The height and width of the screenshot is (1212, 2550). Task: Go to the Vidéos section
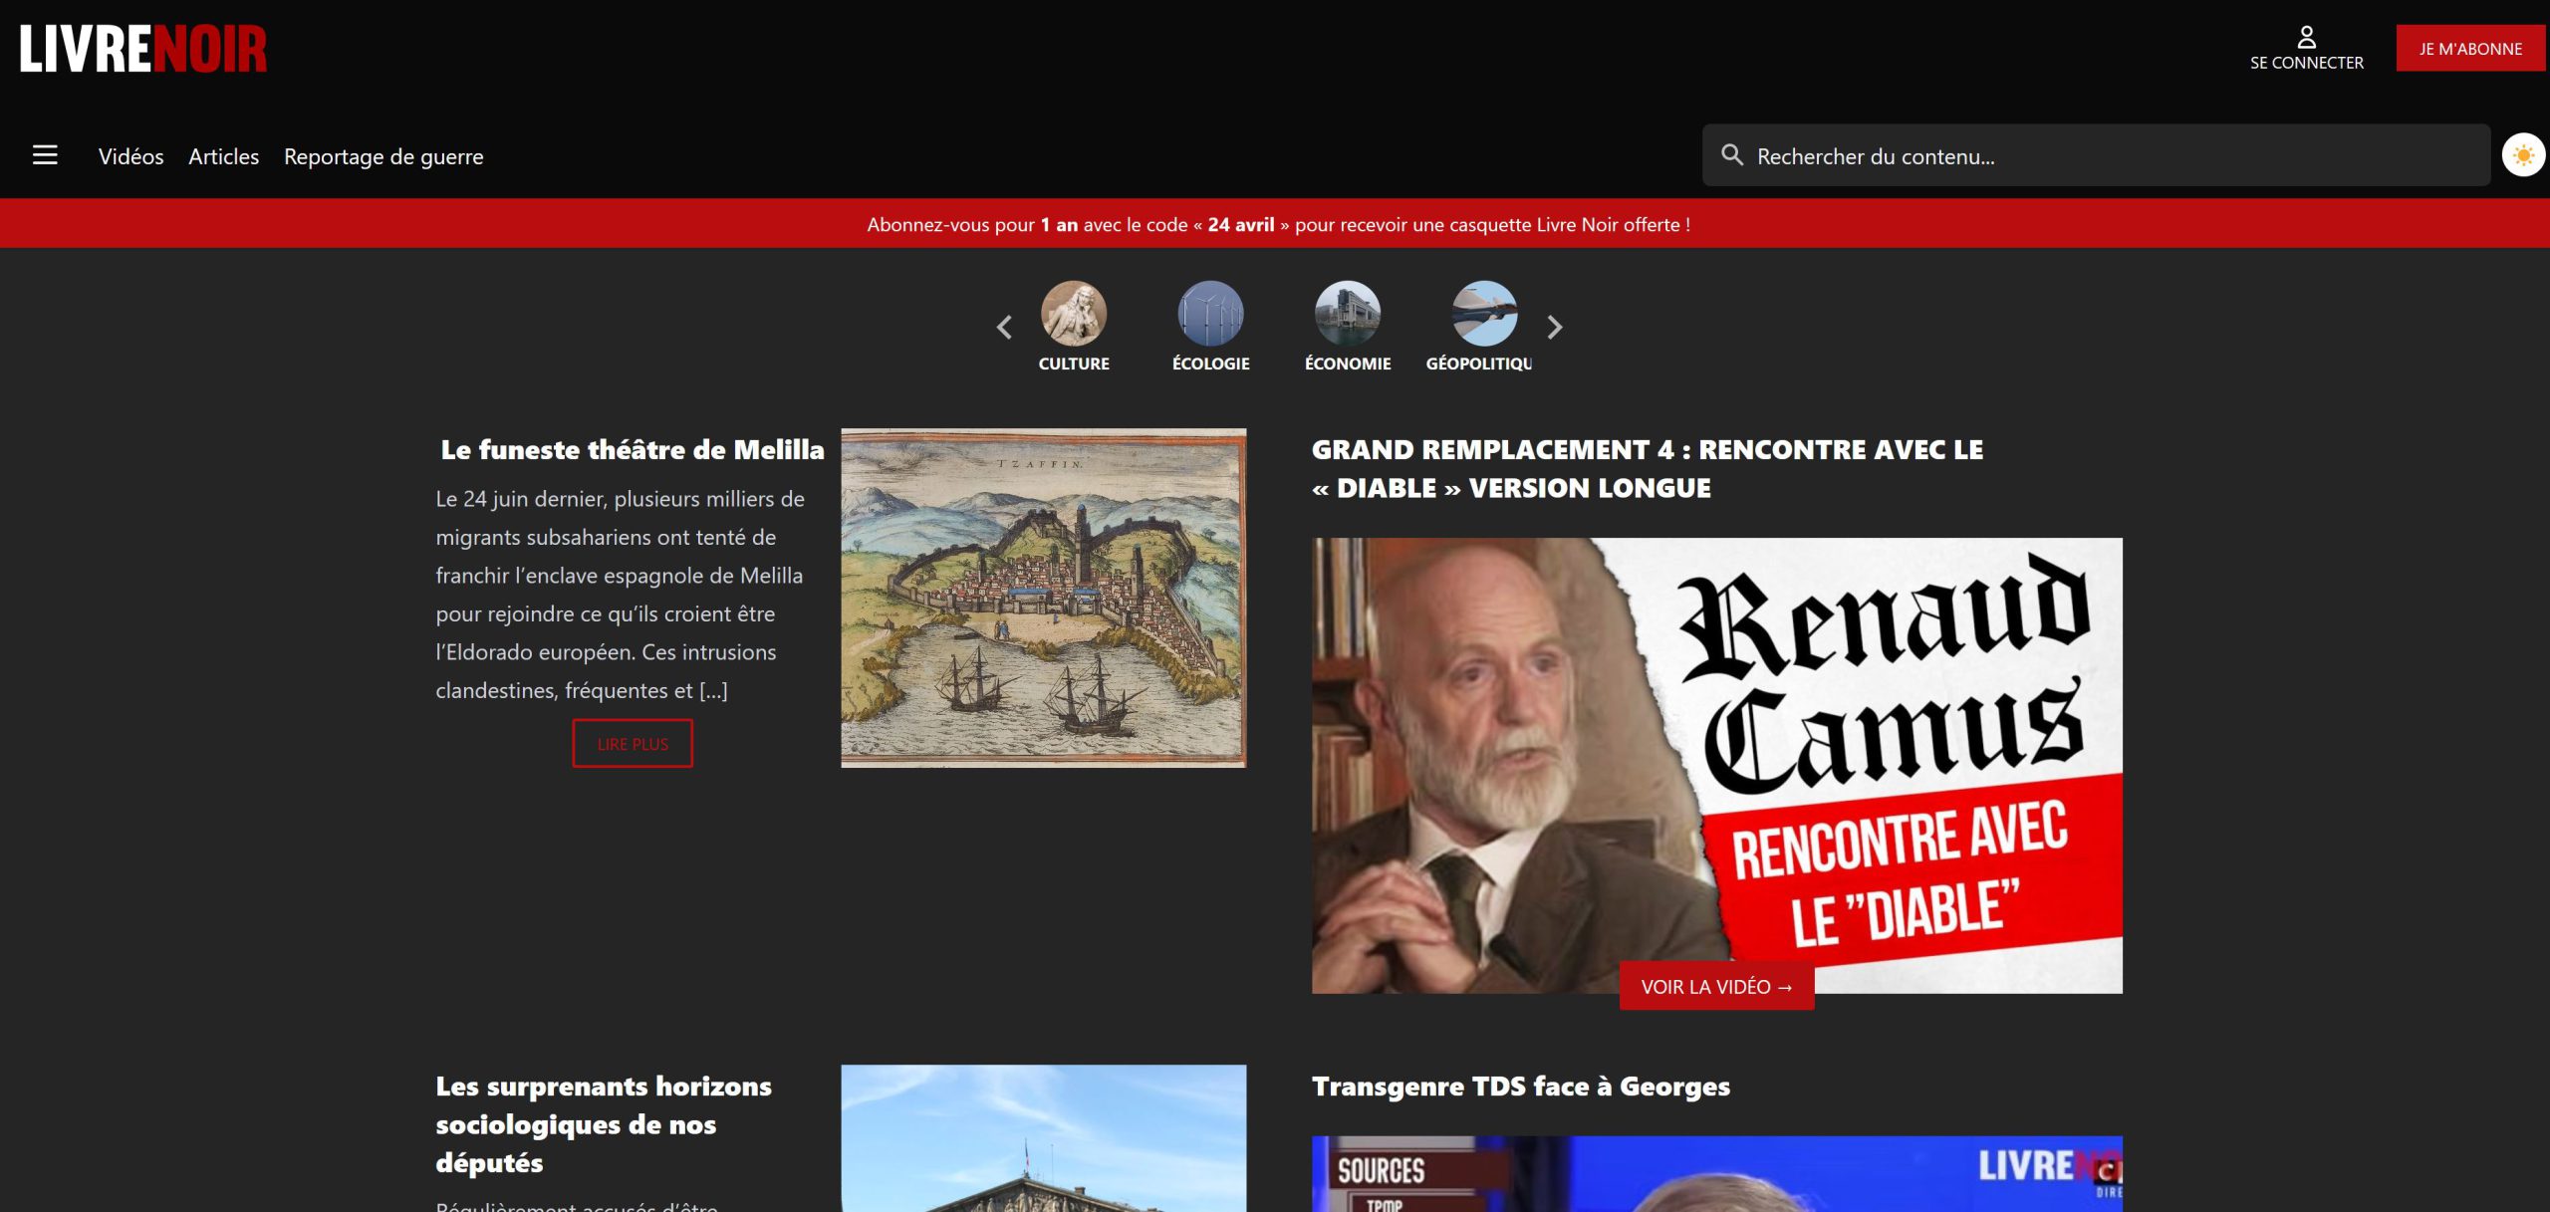pos(130,156)
